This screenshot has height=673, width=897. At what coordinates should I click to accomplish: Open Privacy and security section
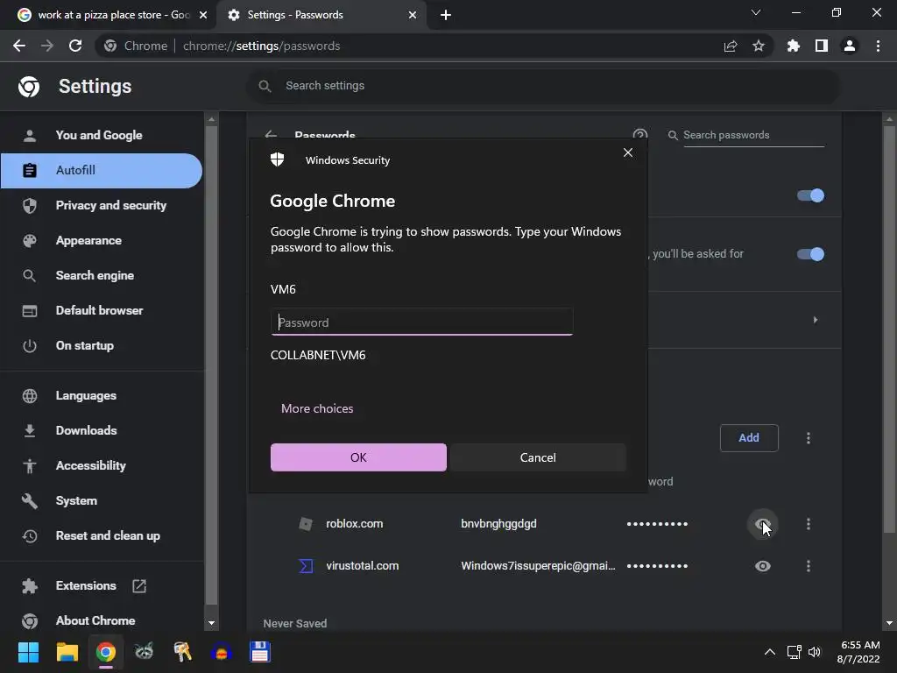(102, 205)
